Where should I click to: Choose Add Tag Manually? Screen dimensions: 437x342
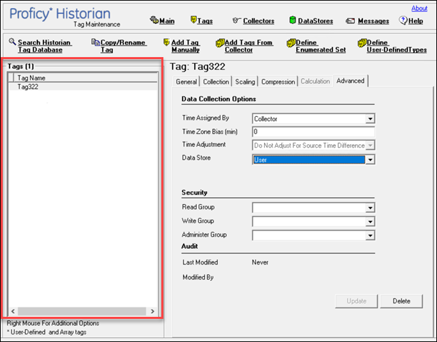click(x=185, y=46)
